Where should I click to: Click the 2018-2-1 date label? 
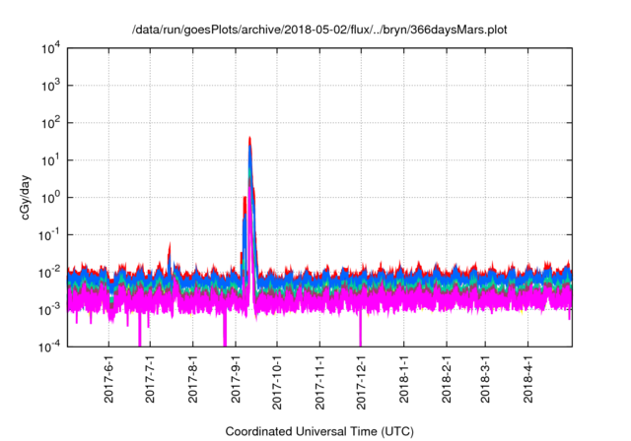[x=447, y=378]
